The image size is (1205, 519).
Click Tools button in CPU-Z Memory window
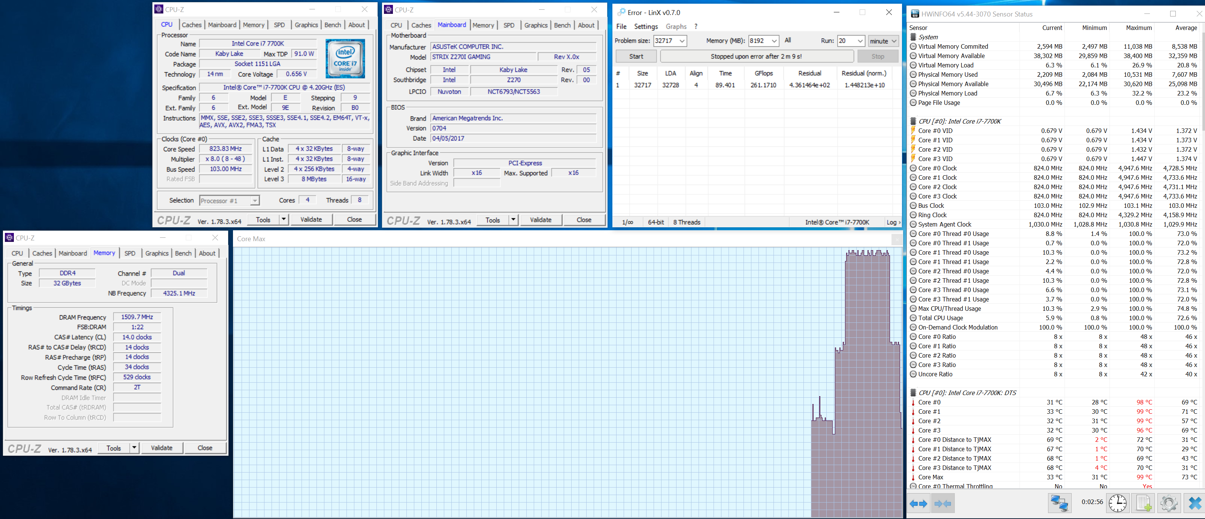click(x=113, y=448)
